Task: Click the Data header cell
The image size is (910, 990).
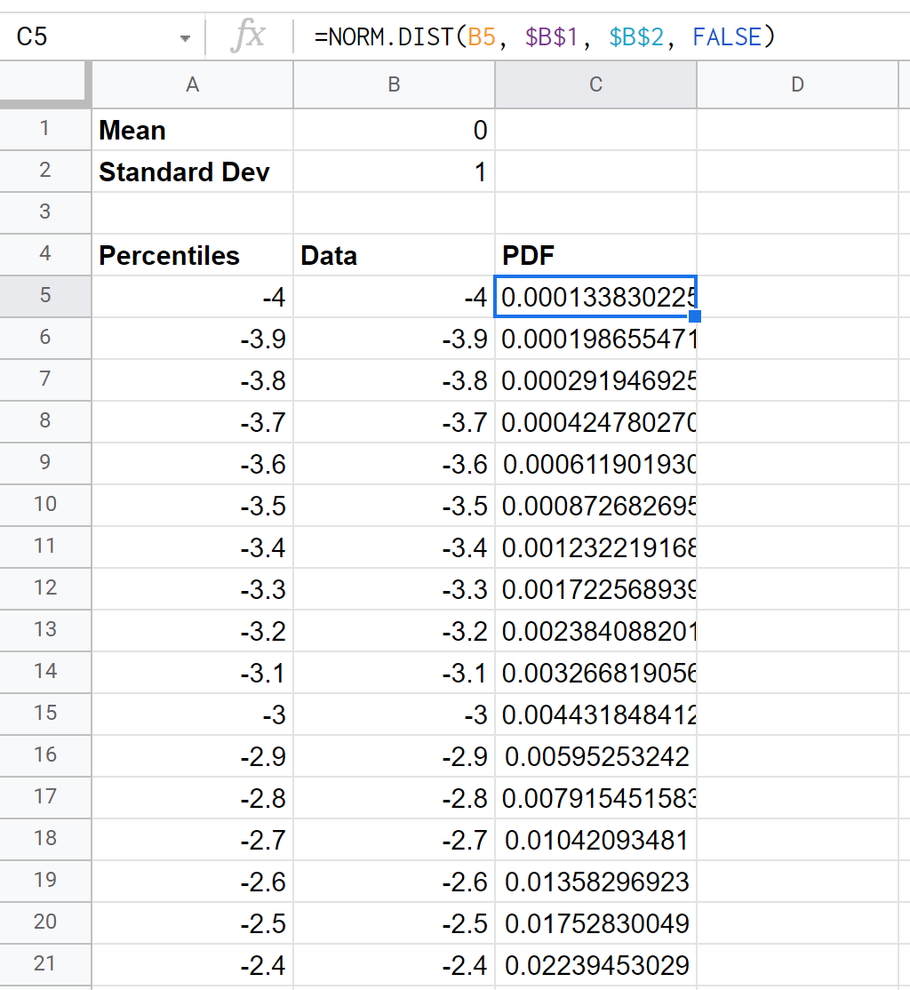Action: click(394, 255)
